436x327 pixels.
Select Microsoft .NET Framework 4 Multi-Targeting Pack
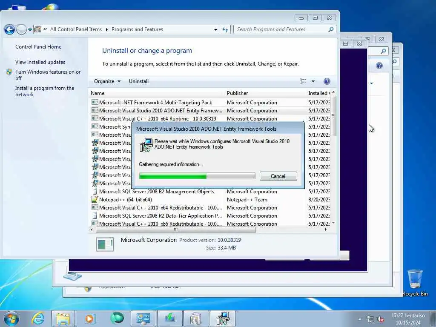(x=210, y=102)
